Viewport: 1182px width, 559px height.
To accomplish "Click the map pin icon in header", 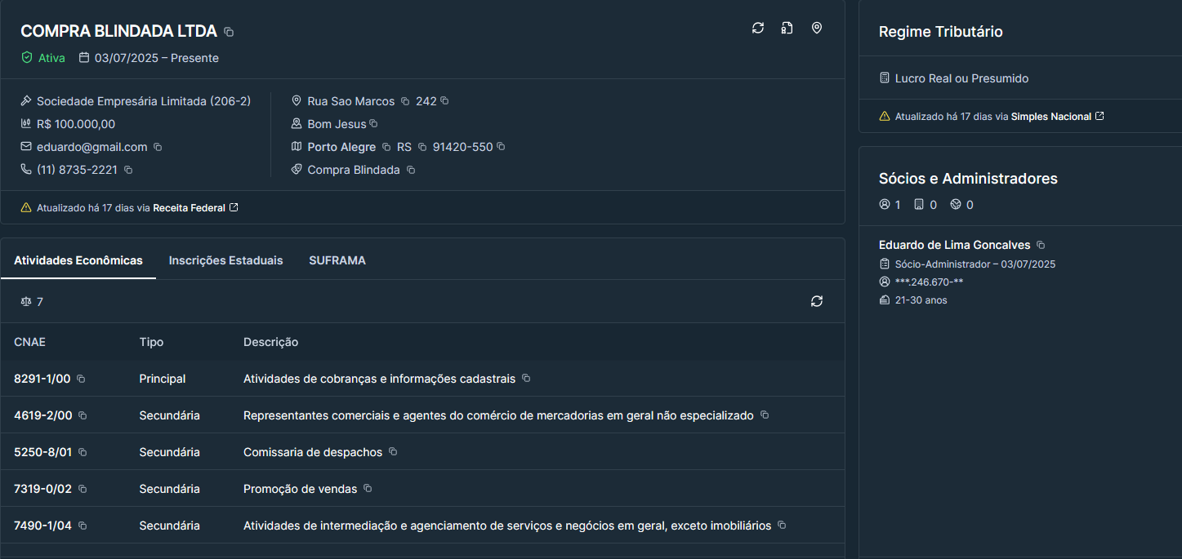I will click(816, 28).
